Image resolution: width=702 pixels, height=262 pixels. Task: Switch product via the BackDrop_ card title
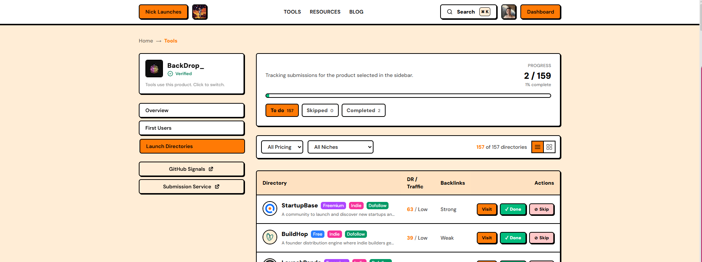click(186, 66)
